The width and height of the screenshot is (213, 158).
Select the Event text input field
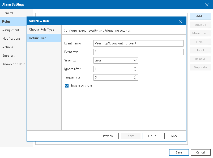pyautogui.click(x=138, y=52)
